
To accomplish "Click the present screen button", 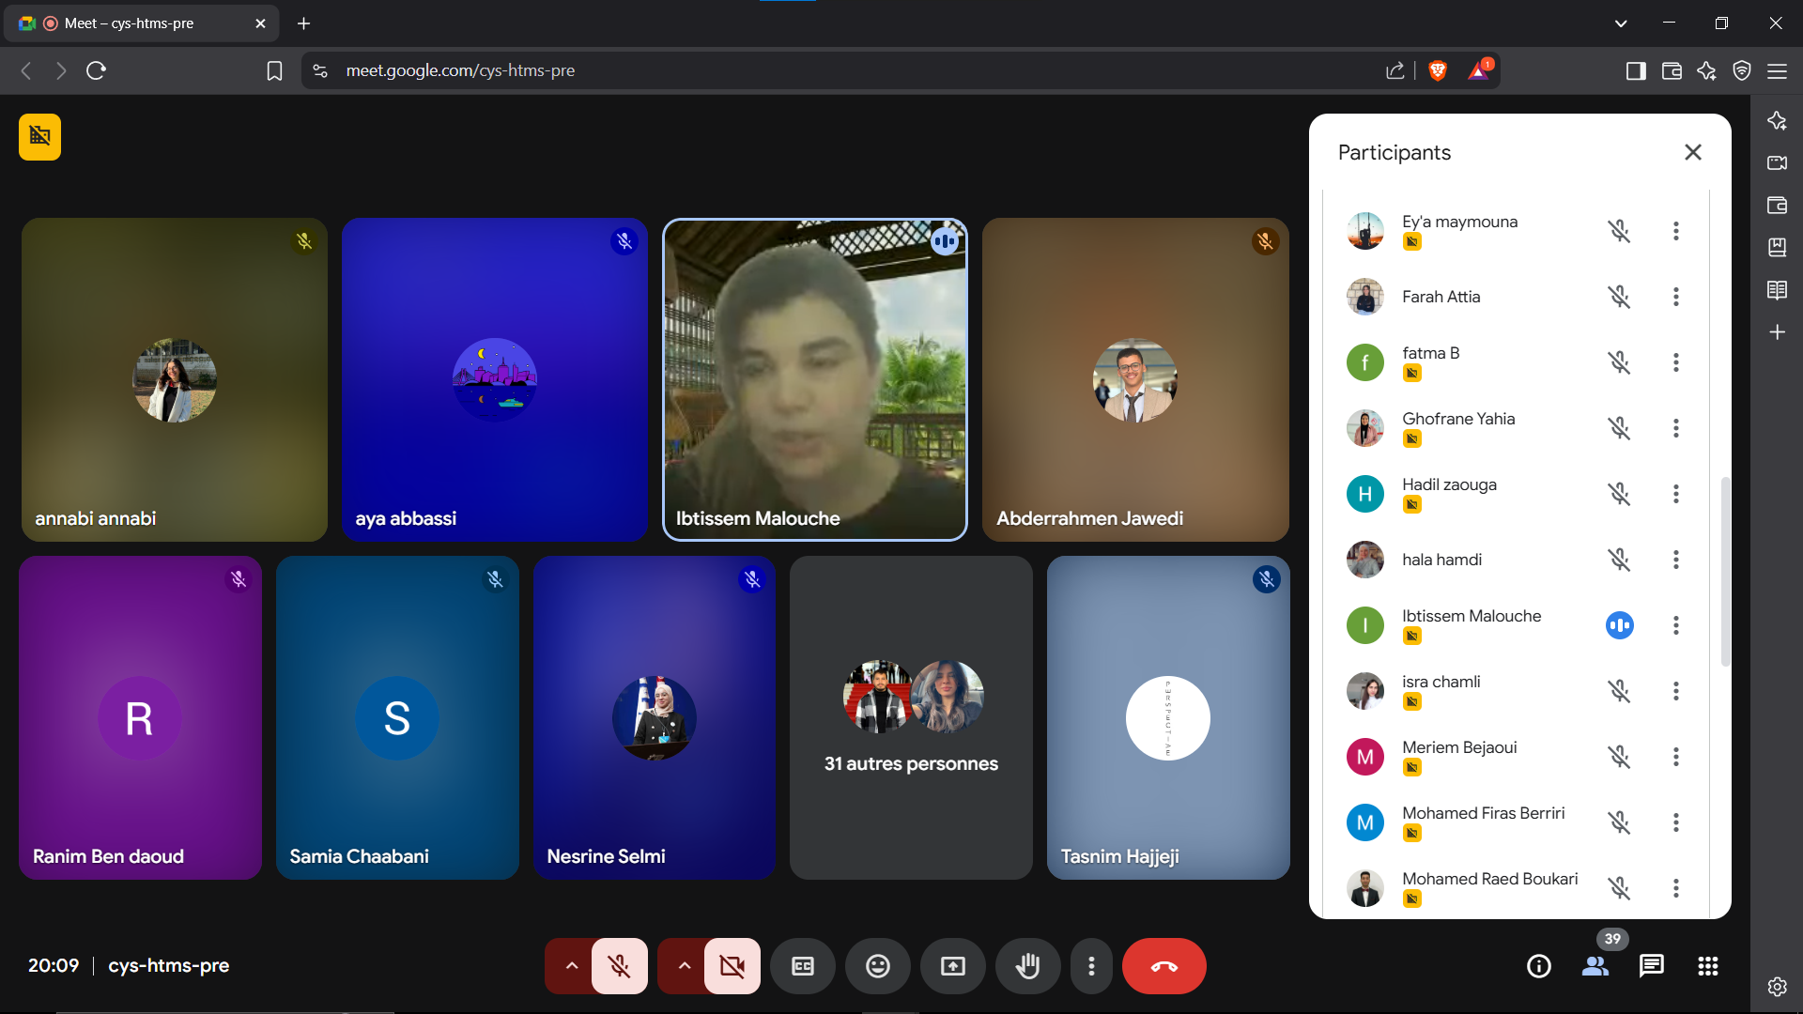I will pos(953,966).
